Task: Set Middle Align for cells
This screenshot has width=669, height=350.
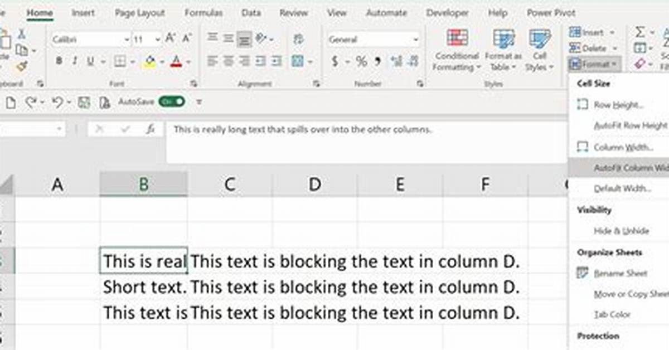Action: pyautogui.click(x=228, y=38)
